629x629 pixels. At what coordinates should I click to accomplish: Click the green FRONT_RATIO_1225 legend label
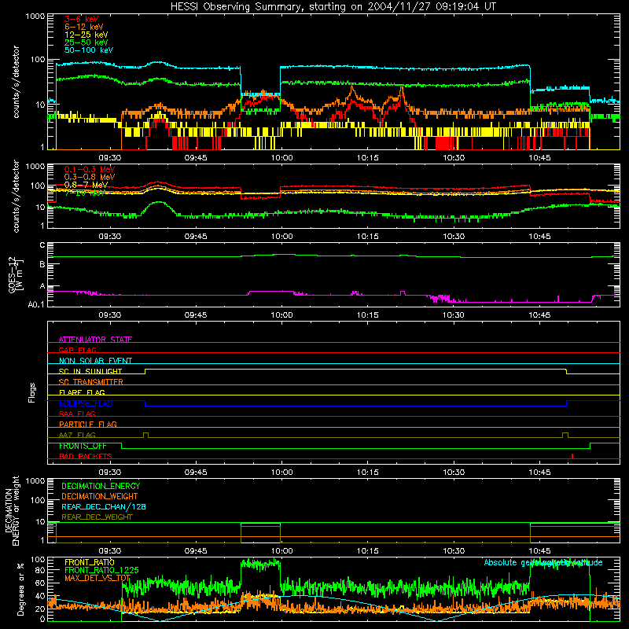tap(101, 570)
